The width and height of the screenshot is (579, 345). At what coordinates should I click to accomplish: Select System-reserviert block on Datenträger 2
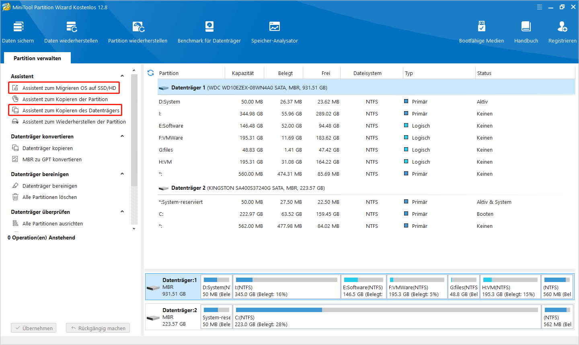coord(216,317)
